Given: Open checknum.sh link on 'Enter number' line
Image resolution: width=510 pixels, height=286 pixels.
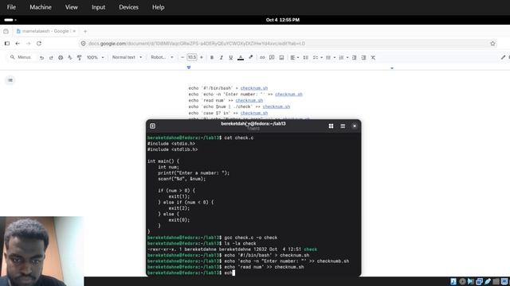Looking at the screenshot, I should 288,95.
